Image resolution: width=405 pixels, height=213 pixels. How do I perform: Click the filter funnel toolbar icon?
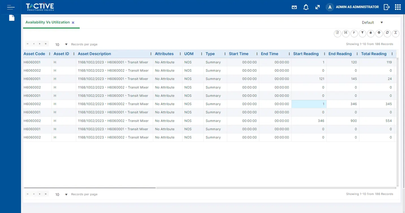(x=362, y=33)
